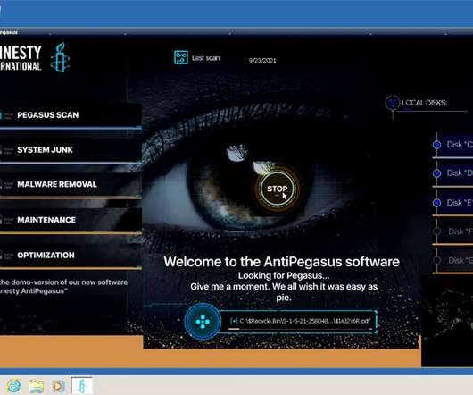The width and height of the screenshot is (473, 395).
Task: Open File Explorer from the taskbar
Action: pos(36,386)
